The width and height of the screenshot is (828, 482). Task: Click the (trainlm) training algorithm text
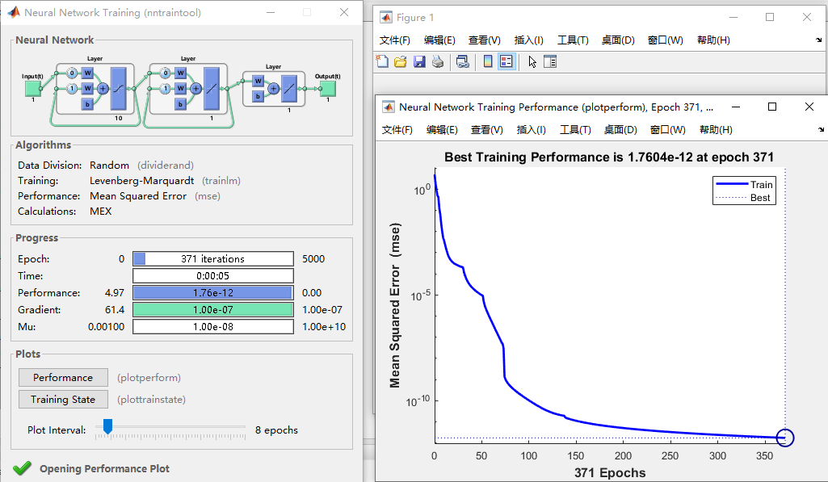click(221, 181)
